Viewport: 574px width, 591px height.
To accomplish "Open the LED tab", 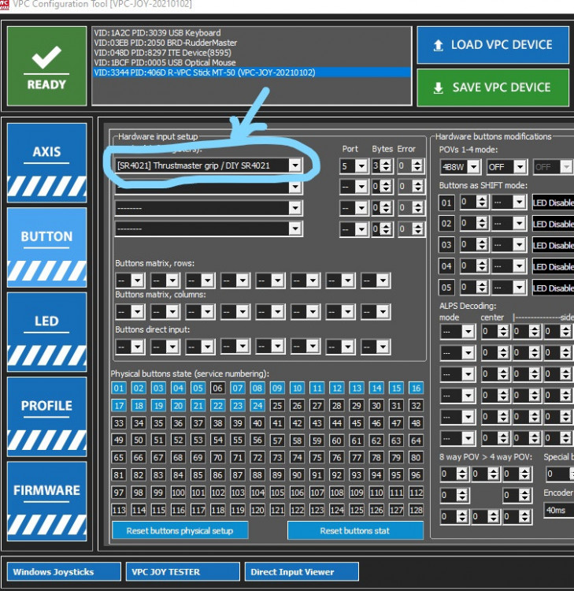I will pyautogui.click(x=46, y=321).
